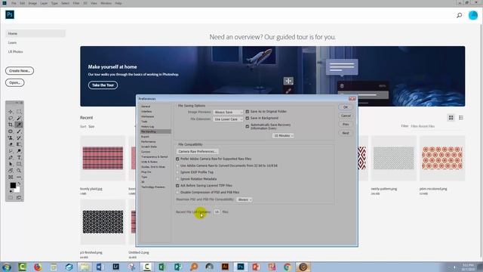Select the Brush tool

pos(19,131)
